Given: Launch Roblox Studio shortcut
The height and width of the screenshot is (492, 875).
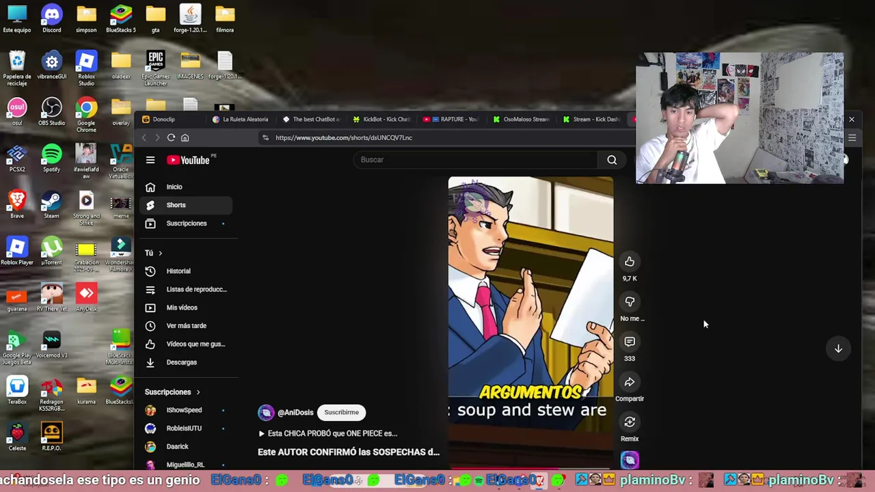Looking at the screenshot, I should point(86,68).
